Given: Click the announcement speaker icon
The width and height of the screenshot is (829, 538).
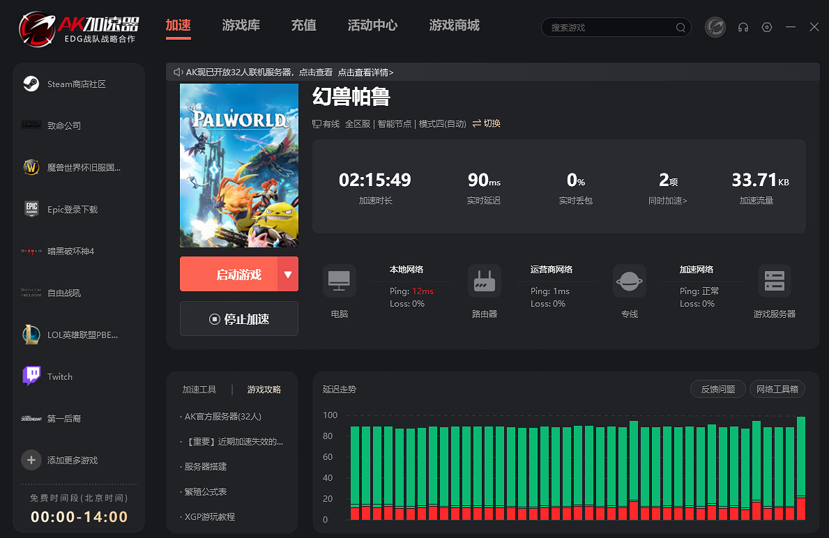Looking at the screenshot, I should point(177,72).
